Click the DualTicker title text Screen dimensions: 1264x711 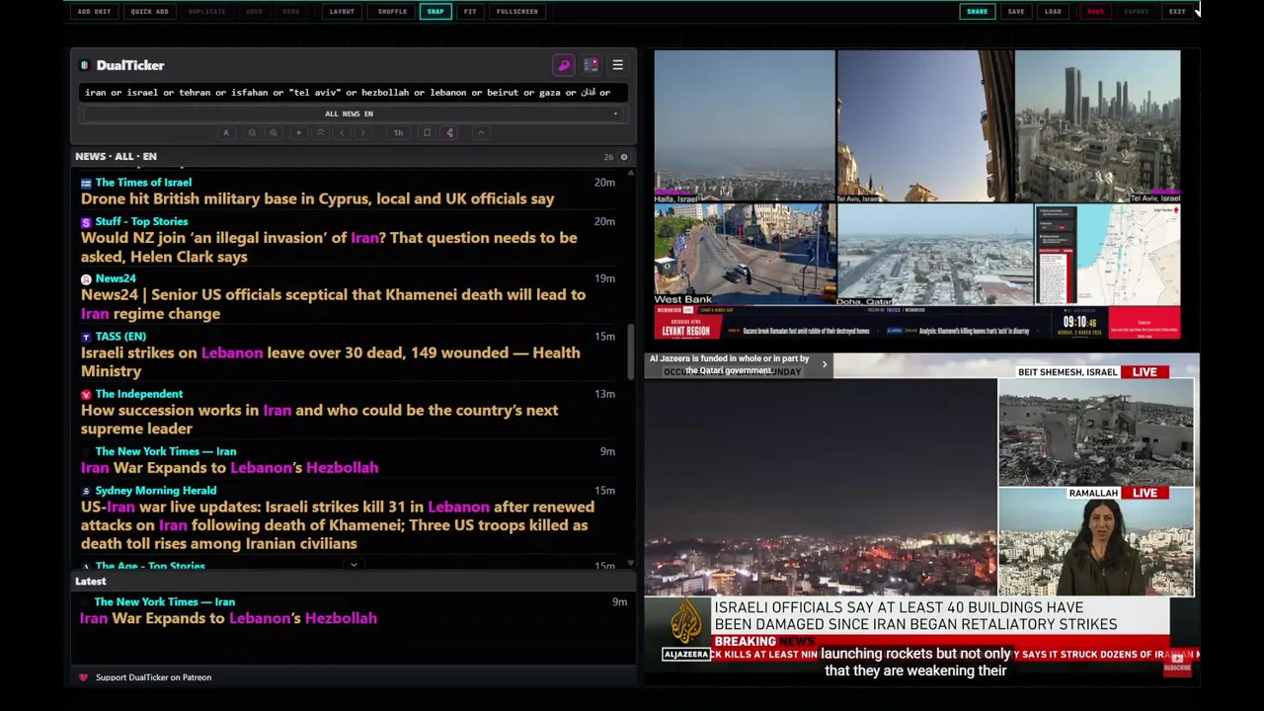coord(130,65)
